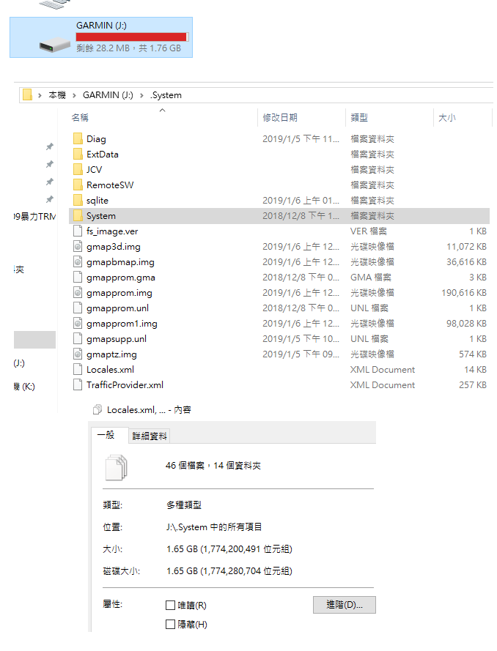Click the Diag folder icon
This screenshot has width=497, height=651.
(78, 138)
